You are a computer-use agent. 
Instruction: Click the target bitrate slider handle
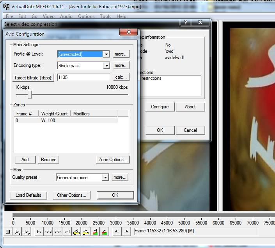[29, 94]
